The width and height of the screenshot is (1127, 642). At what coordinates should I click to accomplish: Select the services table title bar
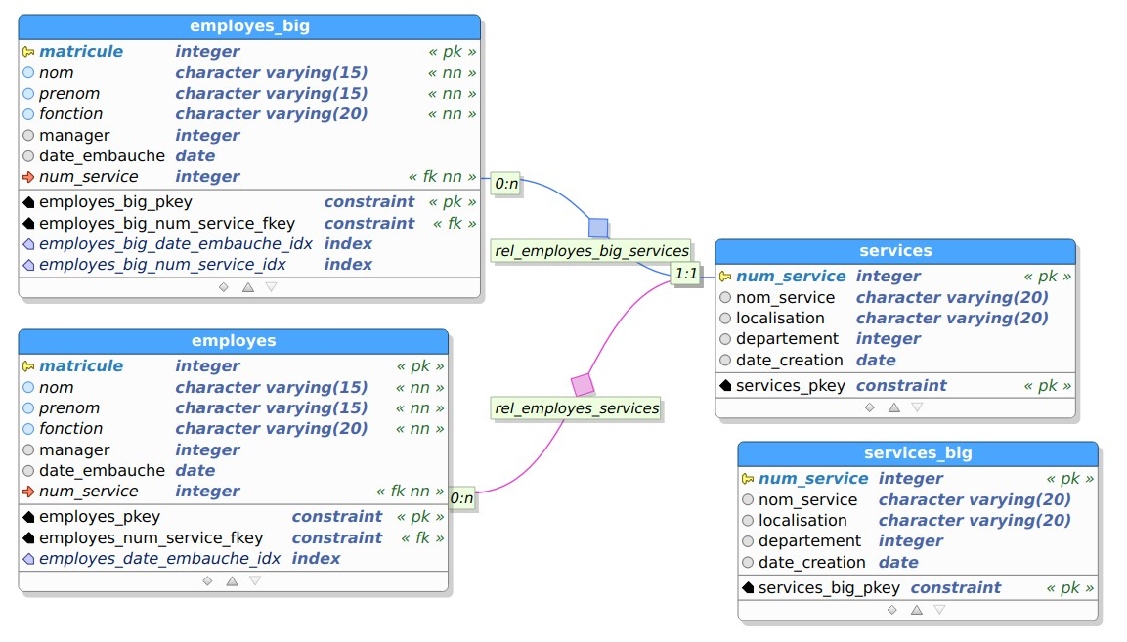click(x=895, y=251)
